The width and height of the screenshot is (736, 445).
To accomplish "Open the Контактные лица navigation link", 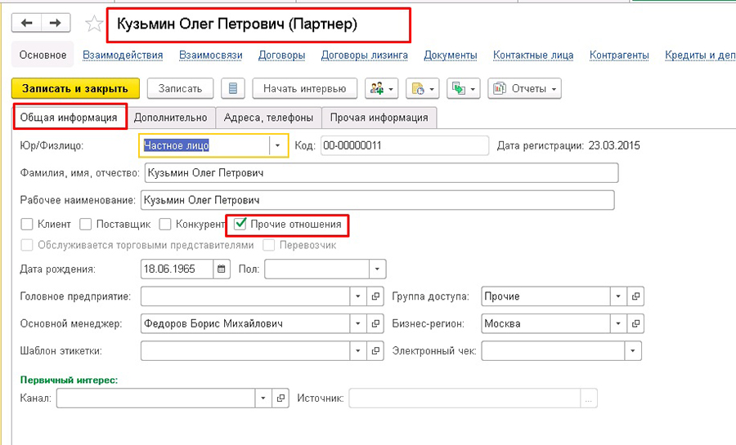I will tap(533, 55).
